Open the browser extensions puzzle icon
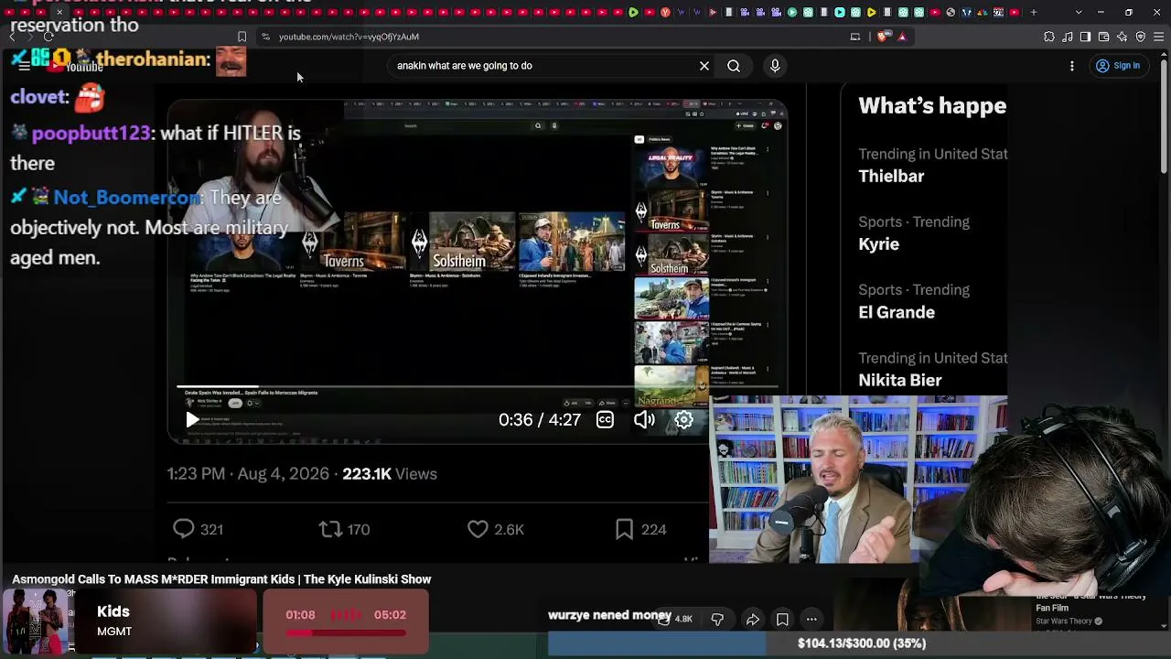Screen dimensions: 1171x659 [1049, 37]
